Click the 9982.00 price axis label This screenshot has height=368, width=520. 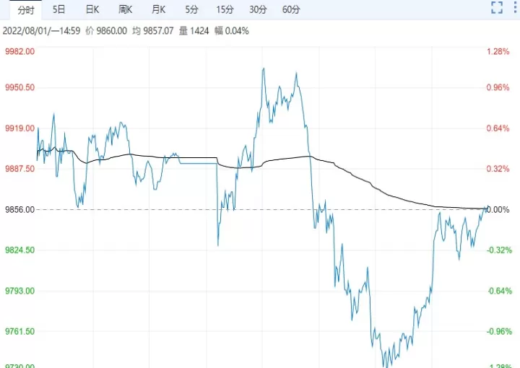coord(20,51)
